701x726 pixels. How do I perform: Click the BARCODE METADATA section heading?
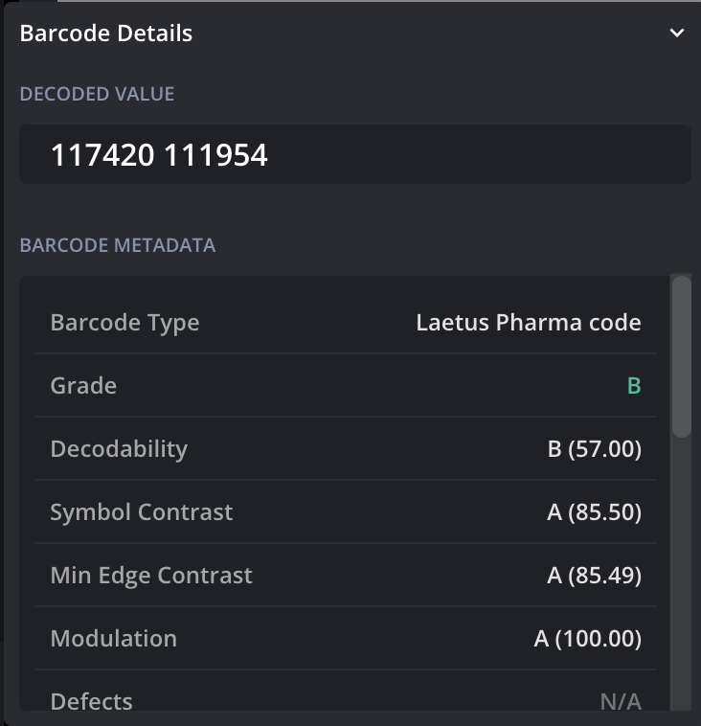pyautogui.click(x=118, y=245)
